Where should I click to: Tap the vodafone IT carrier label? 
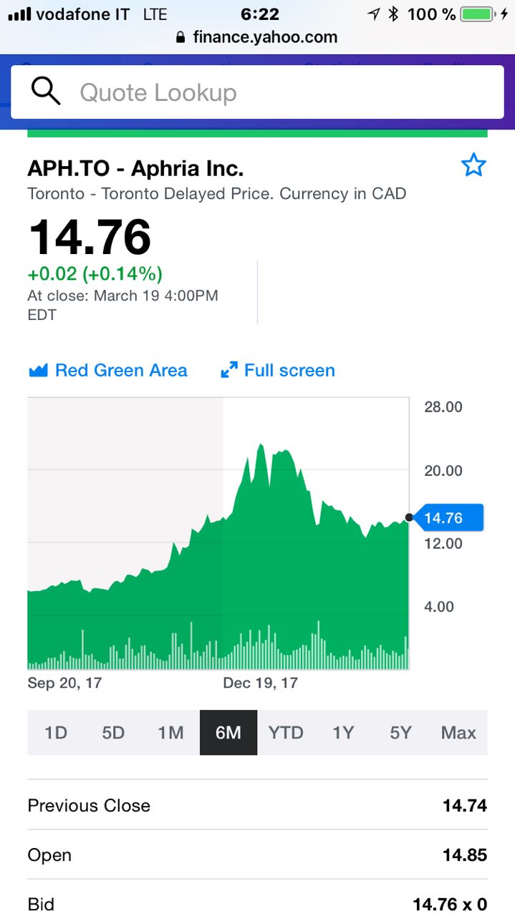tap(82, 14)
